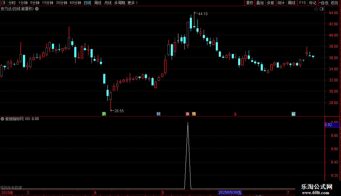
Task: Click the blue 财 event marker
Action: click(158, 114)
